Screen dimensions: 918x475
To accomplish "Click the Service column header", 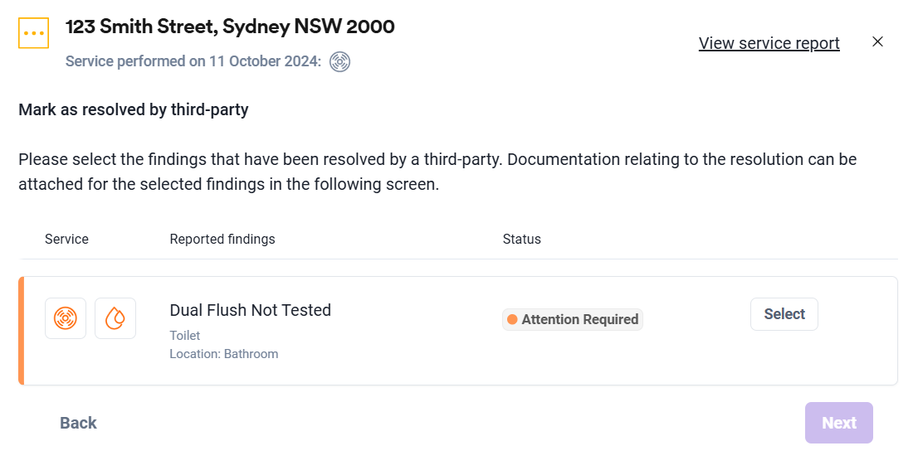I will click(x=66, y=240).
